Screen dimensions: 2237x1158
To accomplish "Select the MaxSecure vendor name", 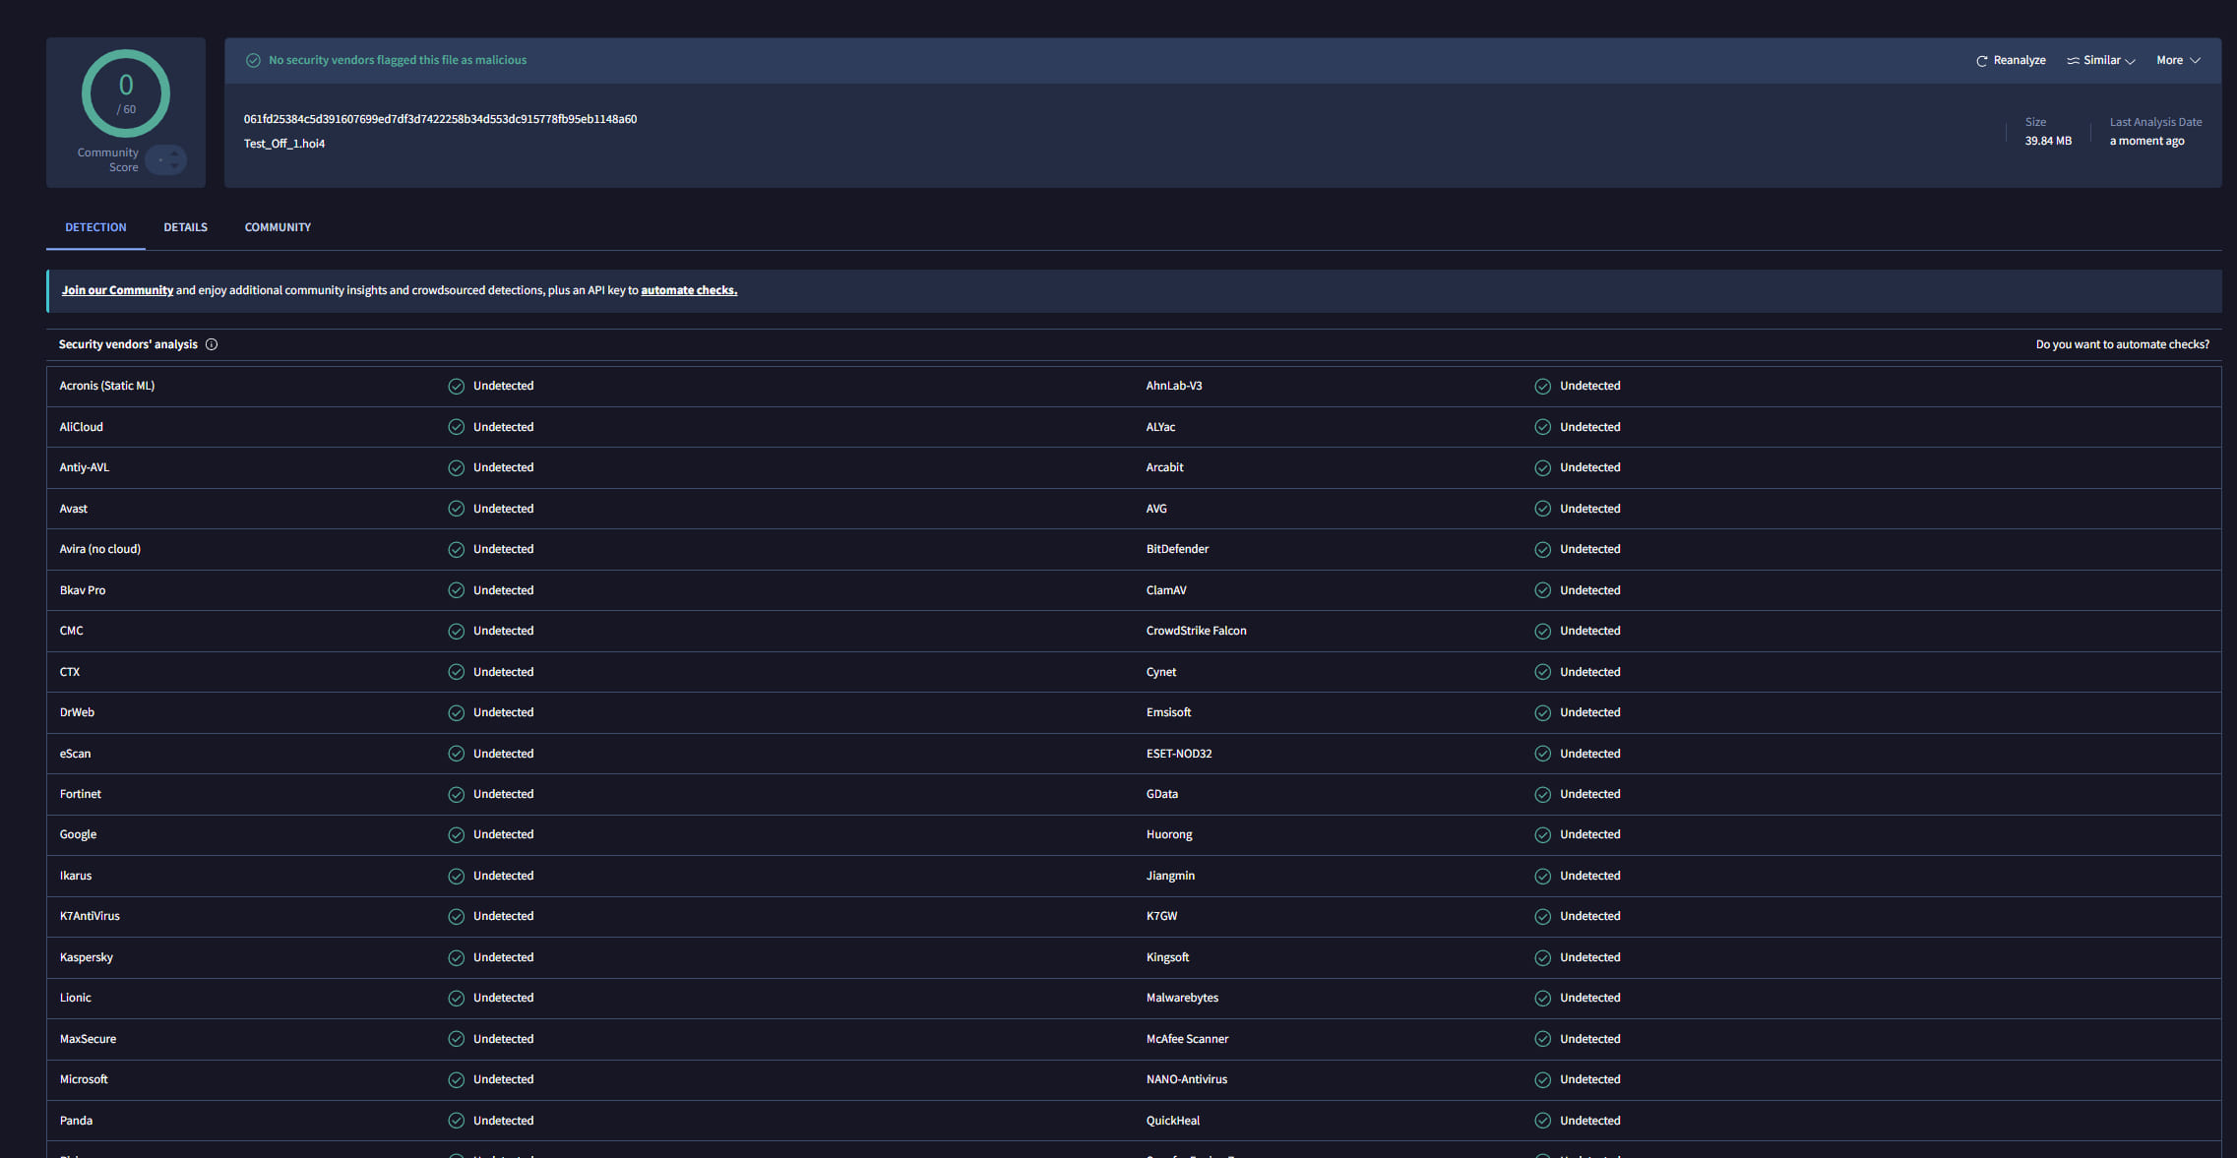I will [88, 1039].
